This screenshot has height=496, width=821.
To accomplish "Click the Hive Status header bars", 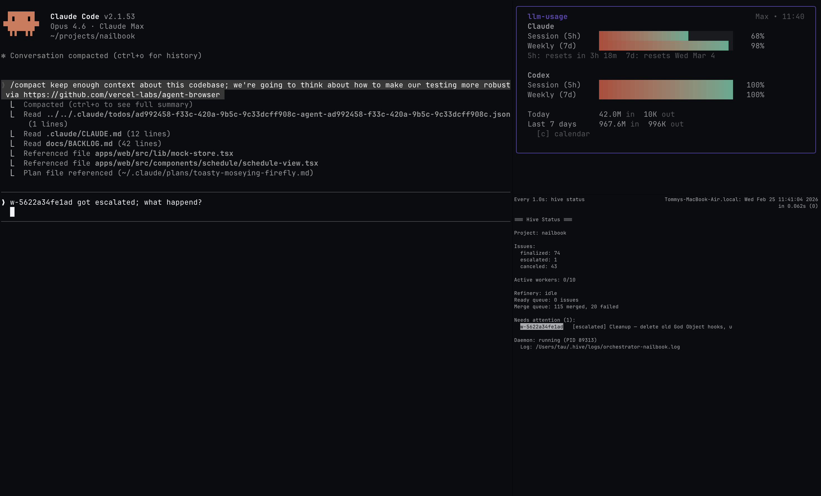I will (544, 219).
